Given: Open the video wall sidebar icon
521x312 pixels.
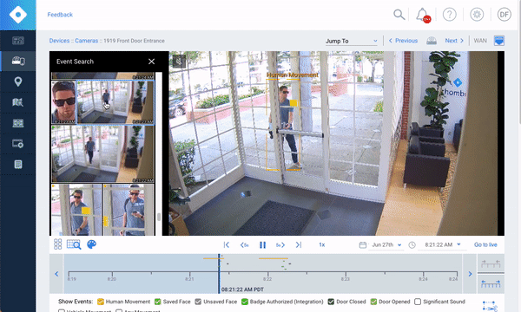Looking at the screenshot, I should tap(18, 41).
